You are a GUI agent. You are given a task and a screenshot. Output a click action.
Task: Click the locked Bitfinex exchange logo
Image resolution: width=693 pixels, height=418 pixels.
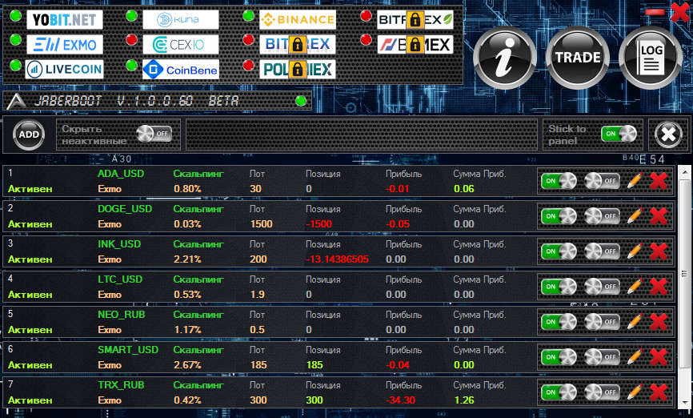click(415, 19)
